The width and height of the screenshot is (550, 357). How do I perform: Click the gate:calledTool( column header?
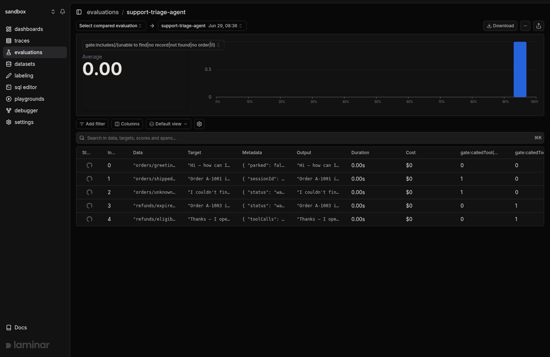[479, 153]
